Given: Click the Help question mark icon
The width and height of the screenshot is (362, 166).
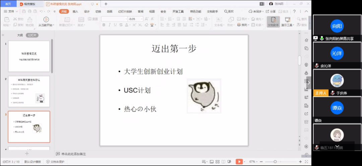Looking at the screenshot, I should 294,11.
